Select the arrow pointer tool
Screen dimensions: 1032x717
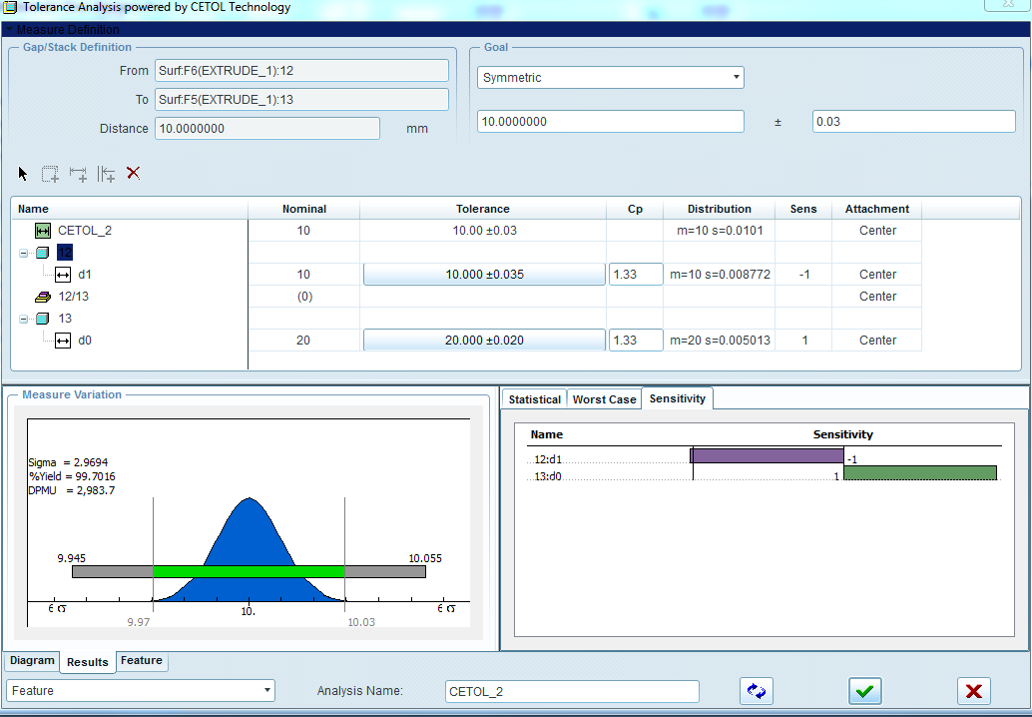point(24,174)
